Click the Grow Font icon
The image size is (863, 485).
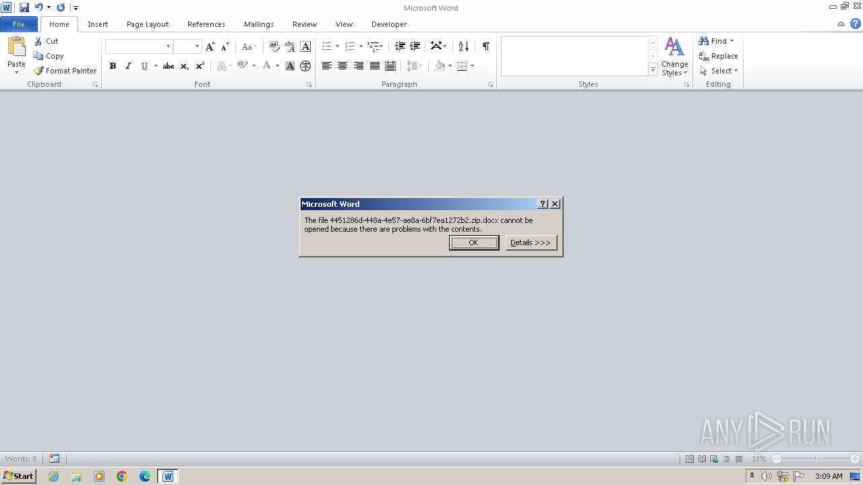tap(210, 46)
